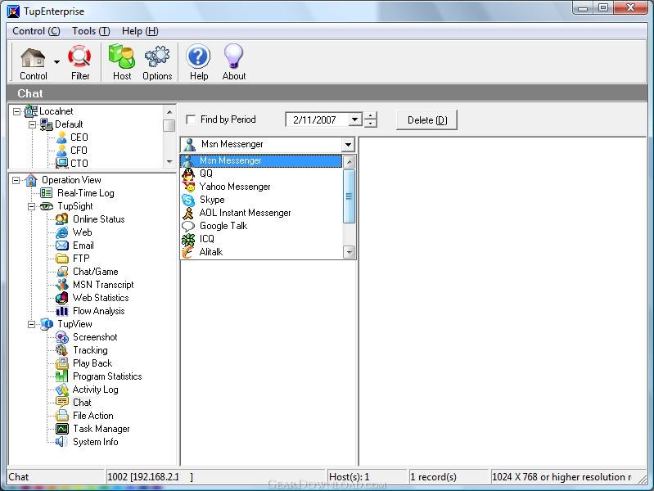
Task: Open Chat/Game view
Action: coord(96,272)
